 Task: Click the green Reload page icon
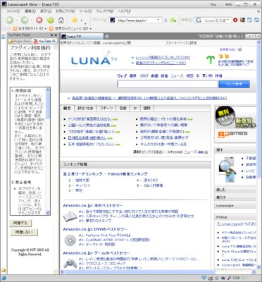[50, 20]
